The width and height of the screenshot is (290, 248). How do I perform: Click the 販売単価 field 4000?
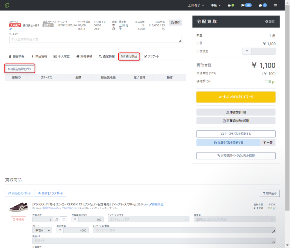tap(76, 230)
